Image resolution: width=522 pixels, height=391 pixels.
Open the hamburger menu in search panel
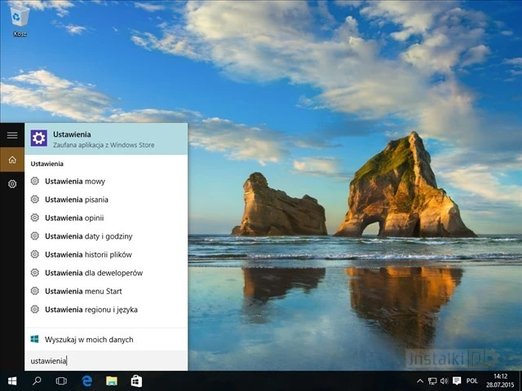[12, 134]
